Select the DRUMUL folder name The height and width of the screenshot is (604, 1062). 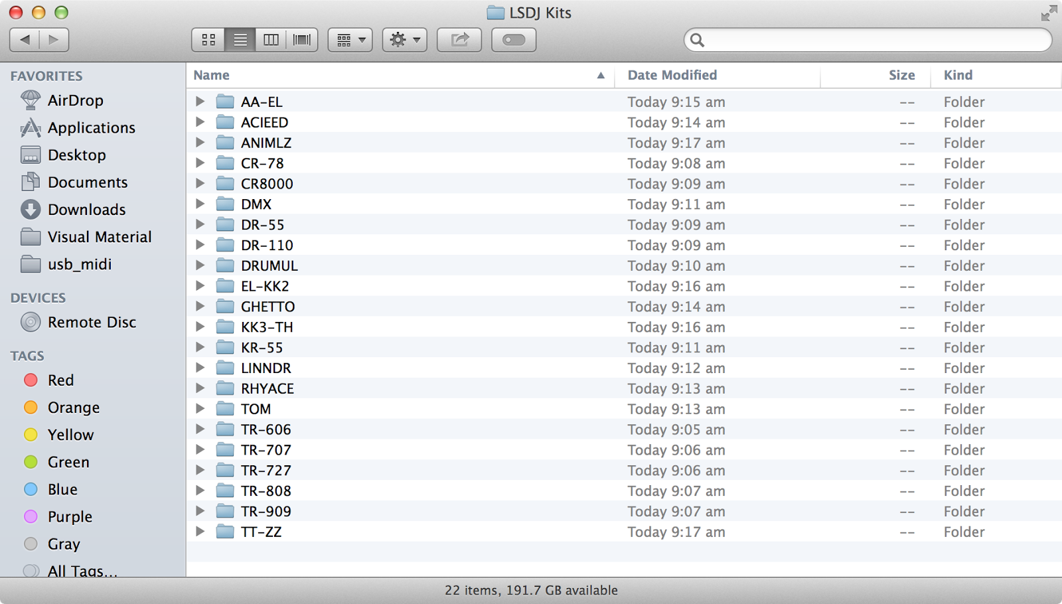click(269, 265)
